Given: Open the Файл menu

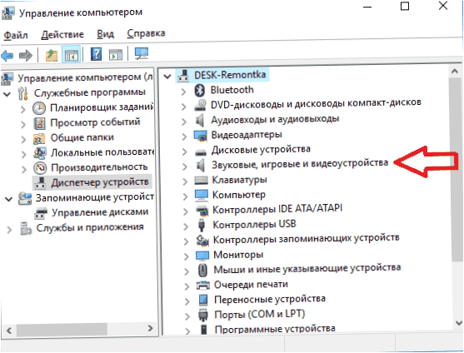Looking at the screenshot, I should point(16,36).
